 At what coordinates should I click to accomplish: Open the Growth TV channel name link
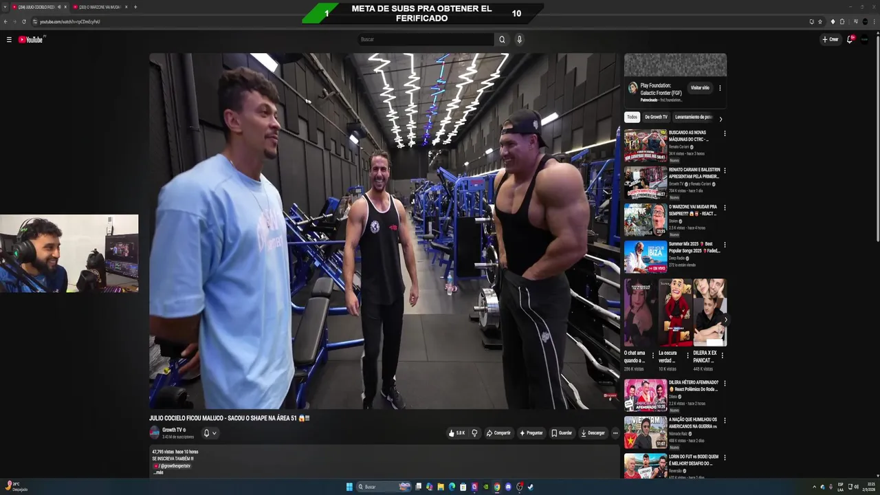point(172,430)
